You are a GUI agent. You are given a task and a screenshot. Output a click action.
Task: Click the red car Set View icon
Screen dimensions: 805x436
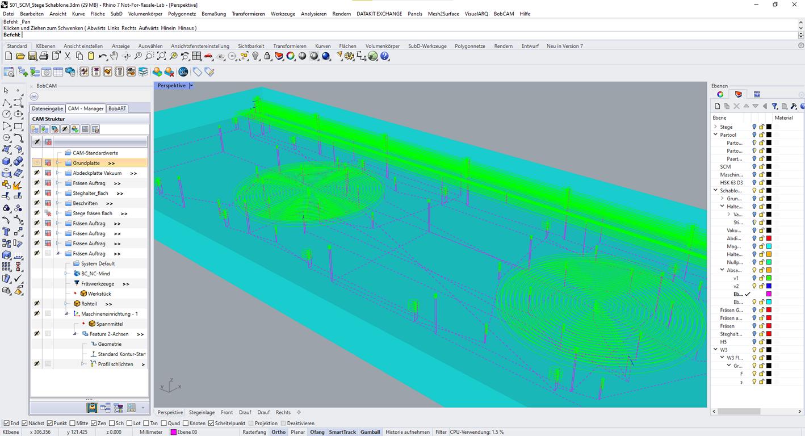pos(208,56)
